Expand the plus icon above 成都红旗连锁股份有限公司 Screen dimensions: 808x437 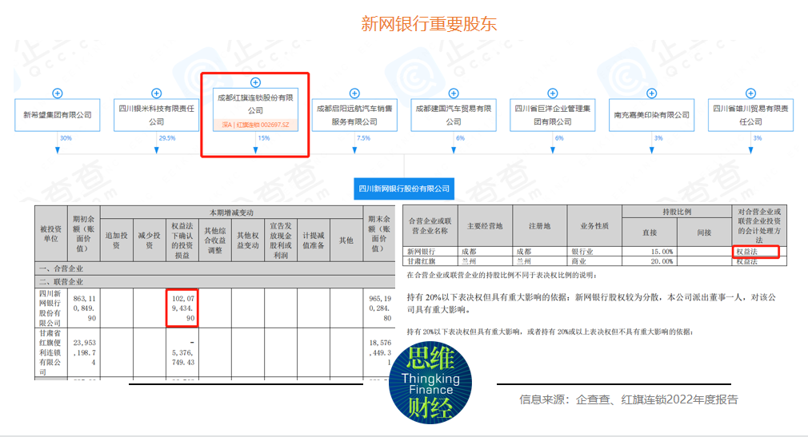tap(255, 82)
